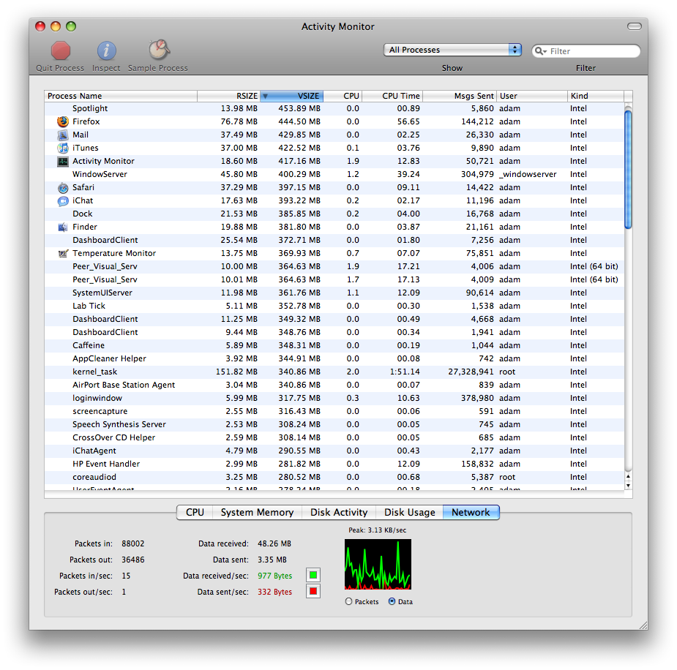Open the All Processes dropdown
677x670 pixels.
pyautogui.click(x=452, y=50)
